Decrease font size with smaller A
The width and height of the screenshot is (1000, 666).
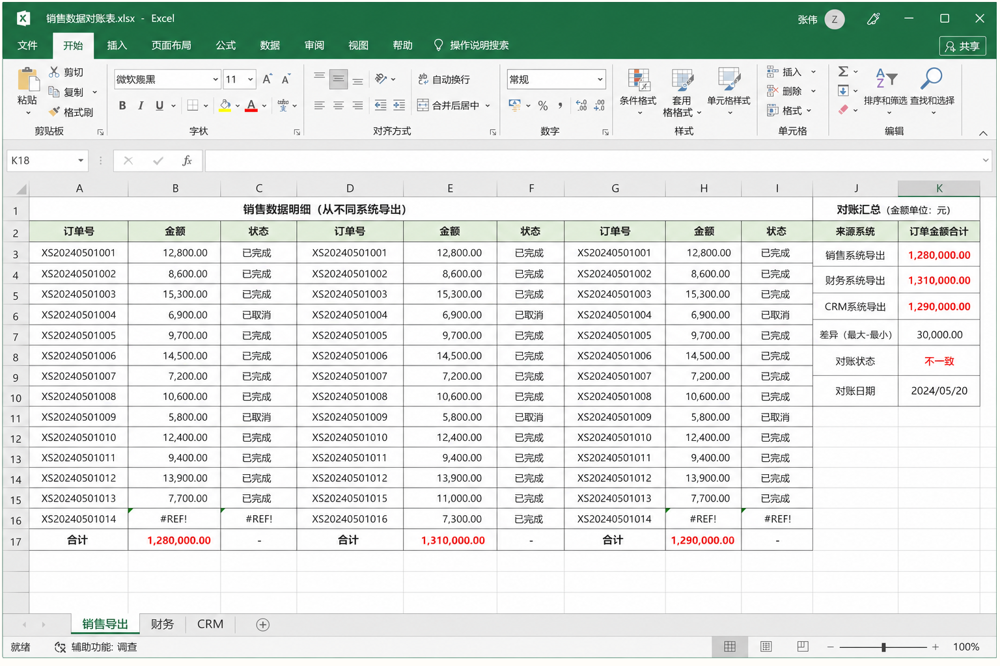coord(286,79)
